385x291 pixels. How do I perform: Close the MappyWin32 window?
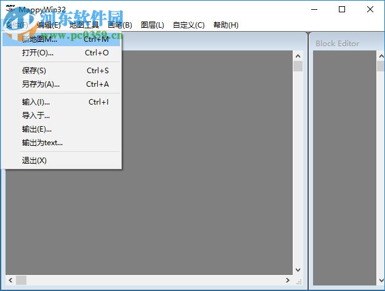point(370,9)
